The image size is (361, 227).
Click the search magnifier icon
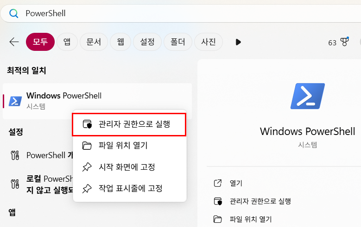pyautogui.click(x=13, y=13)
